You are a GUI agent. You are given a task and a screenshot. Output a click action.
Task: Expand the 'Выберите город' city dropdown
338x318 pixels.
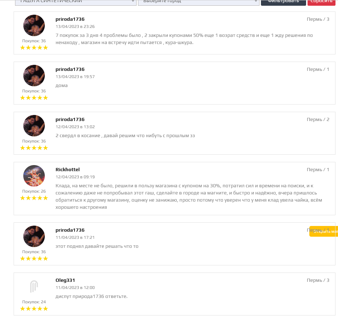[199, 2]
